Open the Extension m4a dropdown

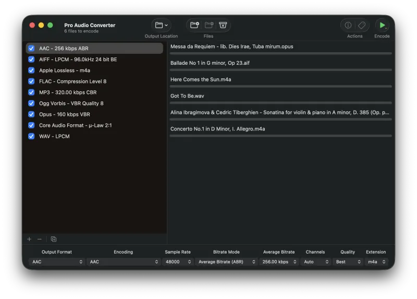point(376,262)
